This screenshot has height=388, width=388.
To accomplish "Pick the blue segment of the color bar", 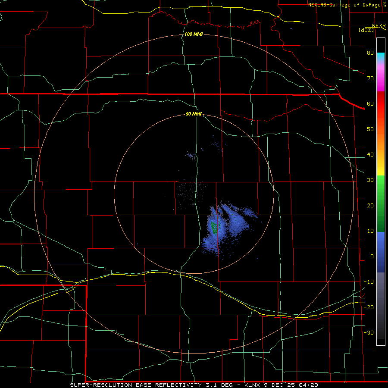I will tap(381, 252).
